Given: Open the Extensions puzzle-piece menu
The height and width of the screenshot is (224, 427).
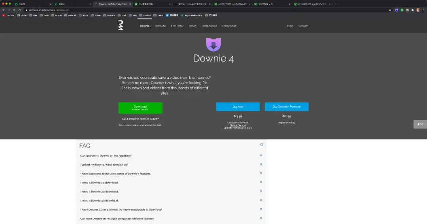Looking at the screenshot, I should [x=412, y=10].
